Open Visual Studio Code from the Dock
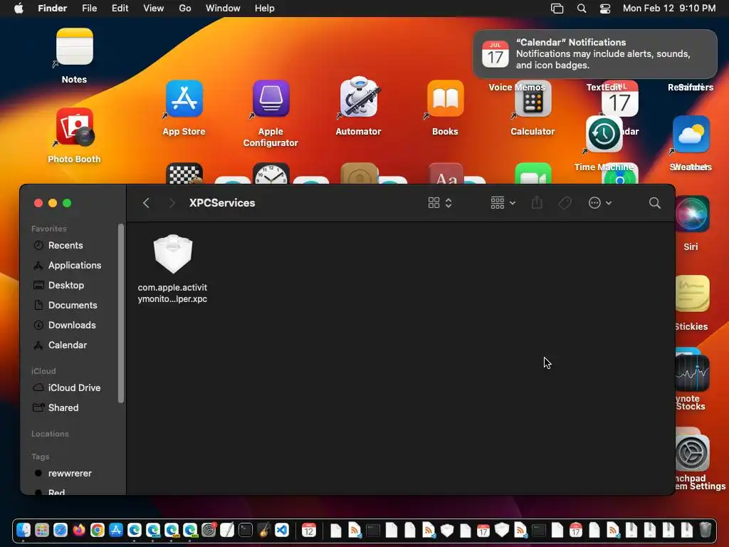729x547 pixels. pos(282,530)
